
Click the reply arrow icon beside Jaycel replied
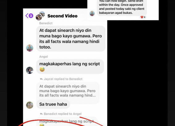point(41,79)
